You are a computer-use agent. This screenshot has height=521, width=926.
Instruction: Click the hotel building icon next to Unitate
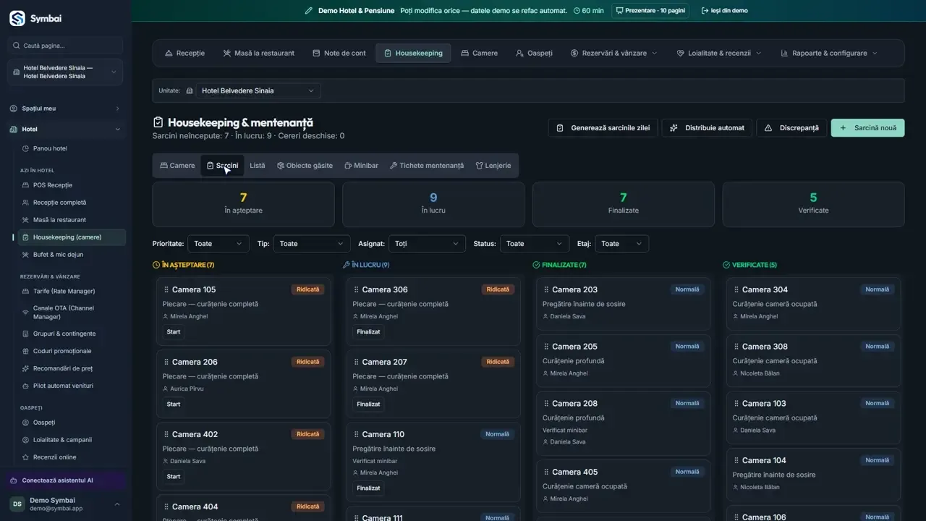(190, 91)
